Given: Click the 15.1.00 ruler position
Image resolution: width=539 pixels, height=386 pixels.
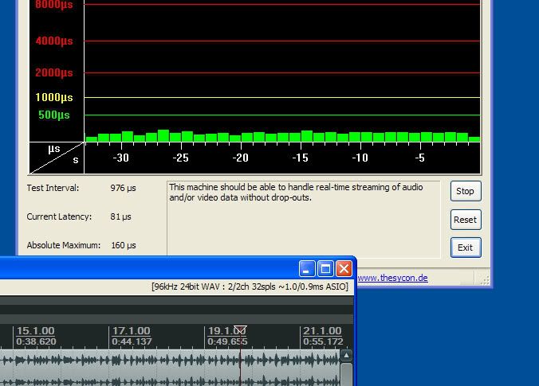Looking at the screenshot, I should tap(36, 331).
